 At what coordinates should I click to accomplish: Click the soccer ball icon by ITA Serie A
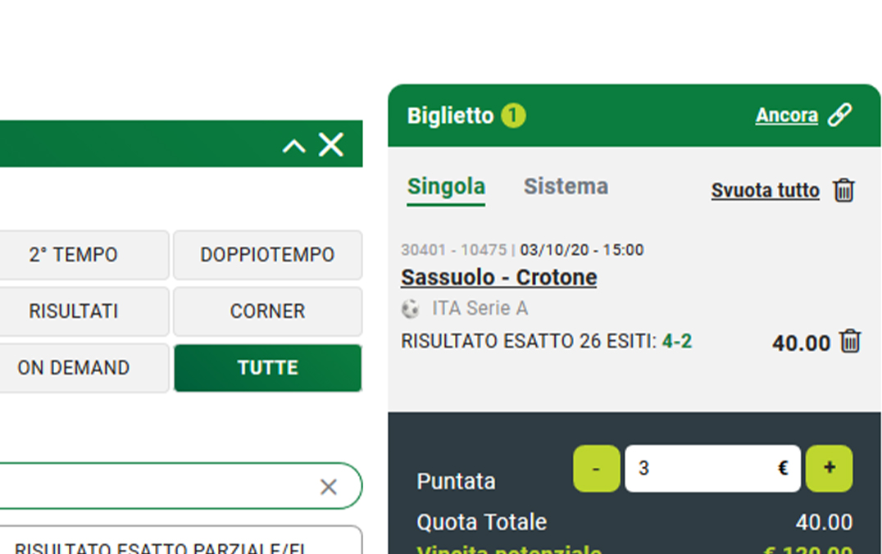point(410,309)
